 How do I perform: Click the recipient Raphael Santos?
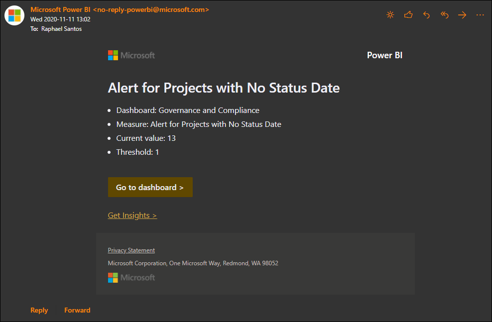pos(62,29)
